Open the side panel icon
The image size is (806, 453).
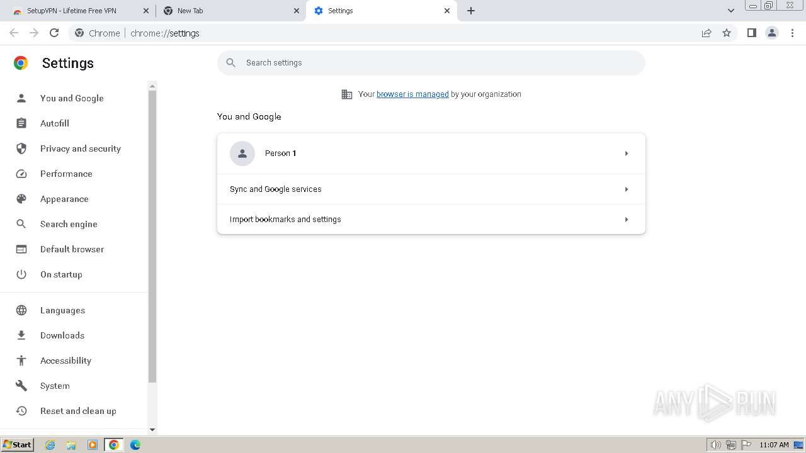751,33
